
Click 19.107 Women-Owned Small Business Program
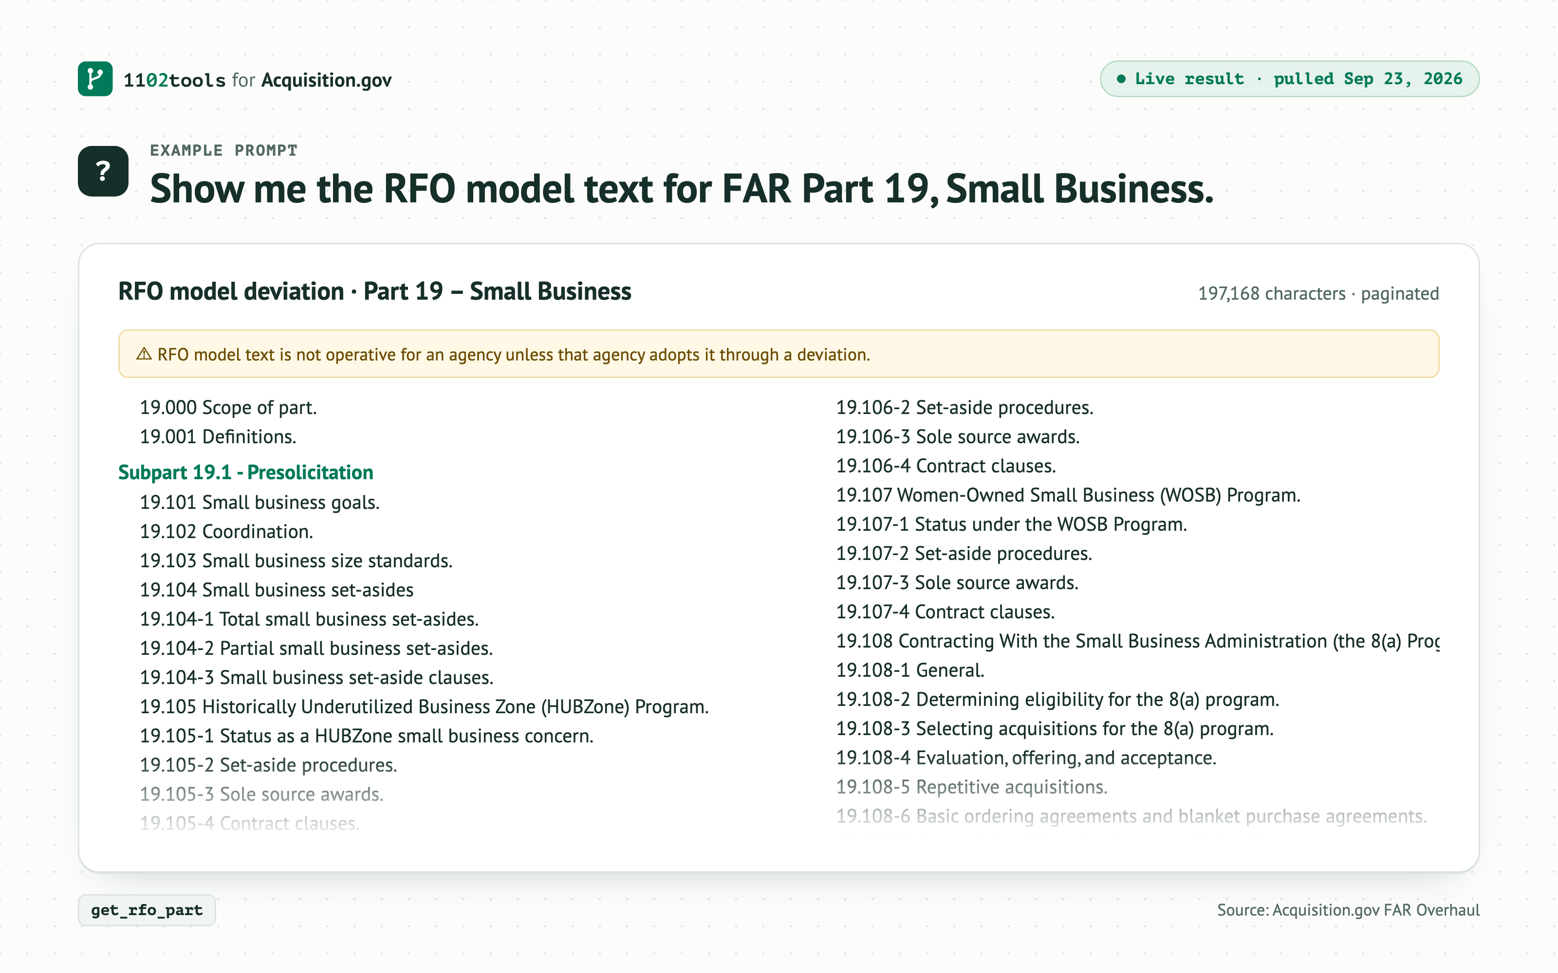(1068, 496)
